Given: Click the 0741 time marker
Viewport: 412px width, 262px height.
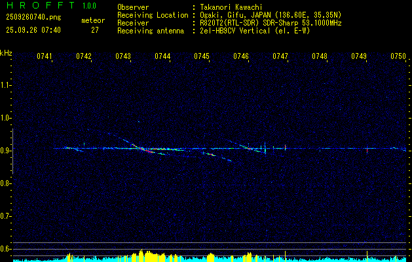Looking at the screenshot, I should (45, 56).
